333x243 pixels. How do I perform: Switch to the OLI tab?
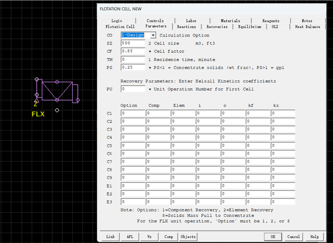(x=275, y=27)
